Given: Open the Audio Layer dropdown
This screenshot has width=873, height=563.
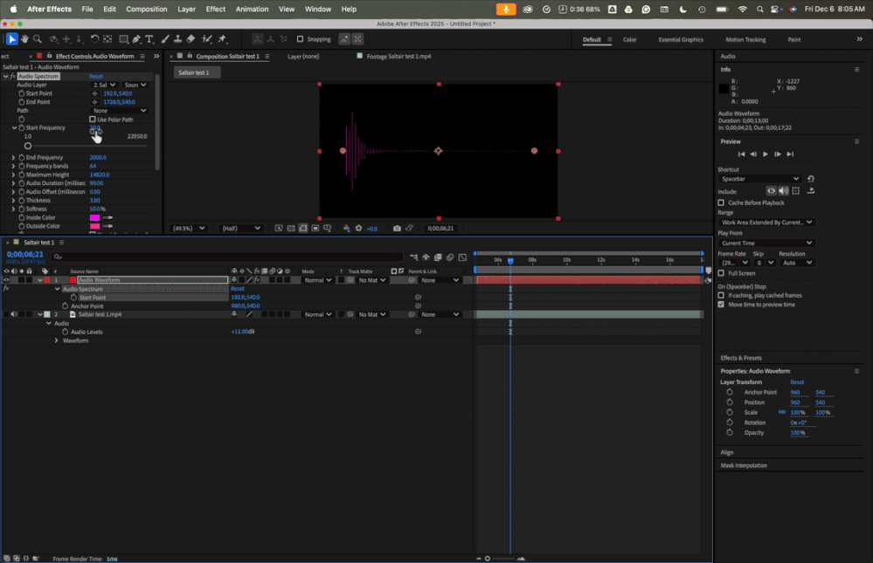Looking at the screenshot, I should 104,85.
